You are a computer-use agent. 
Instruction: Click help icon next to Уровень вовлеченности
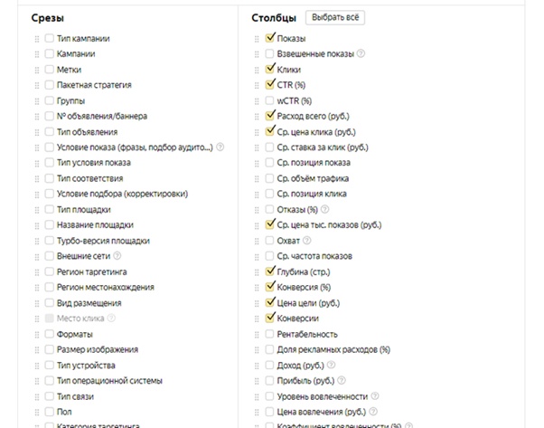coord(374,396)
